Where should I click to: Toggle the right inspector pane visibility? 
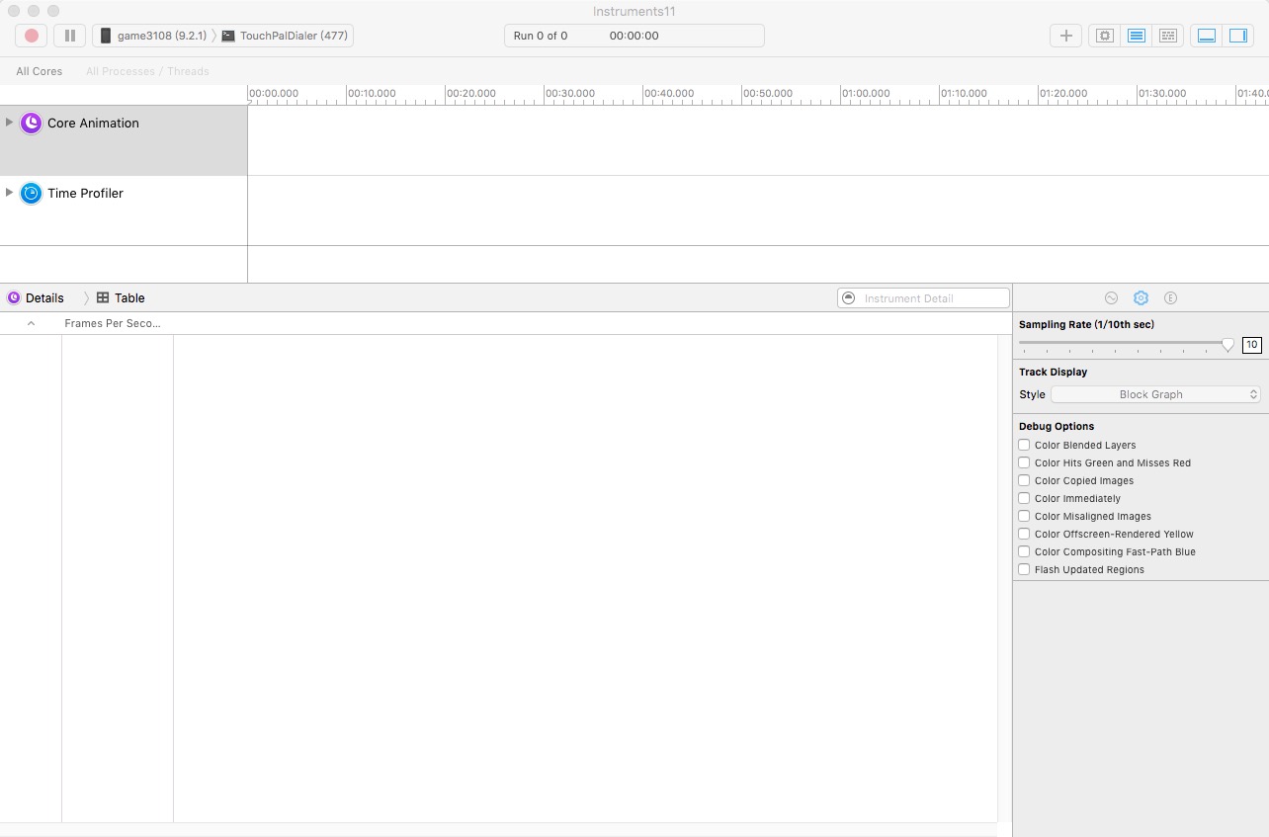pos(1237,36)
